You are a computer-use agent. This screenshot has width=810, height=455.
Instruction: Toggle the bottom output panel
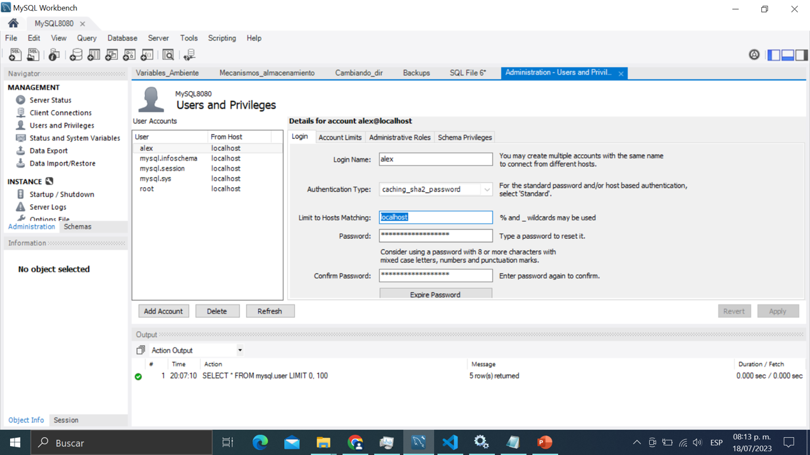click(x=788, y=55)
